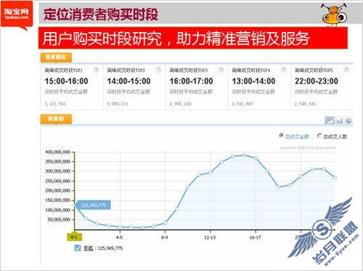Select the 总成交人数 radio button
This screenshot has height=271, width=363.
[319, 136]
